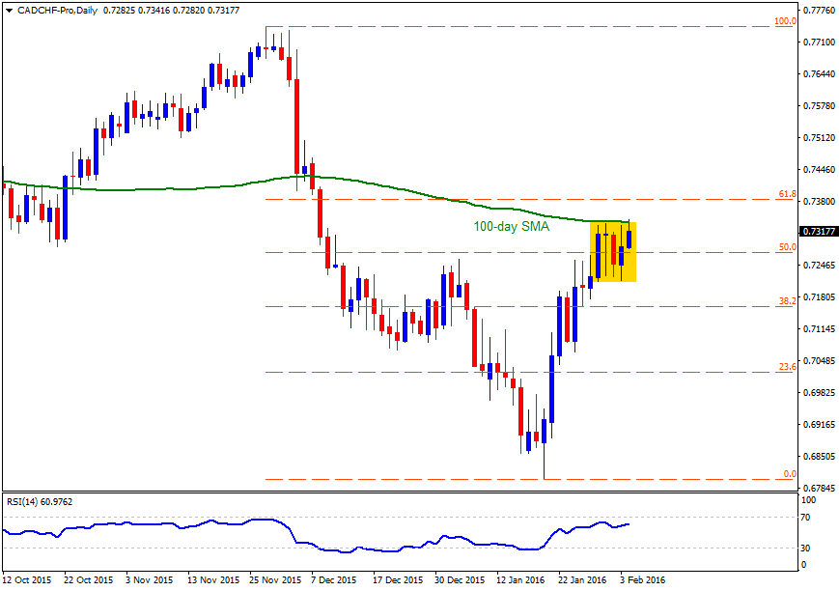
Task: Click the 0.77760 price axis value
Action: click(x=819, y=10)
